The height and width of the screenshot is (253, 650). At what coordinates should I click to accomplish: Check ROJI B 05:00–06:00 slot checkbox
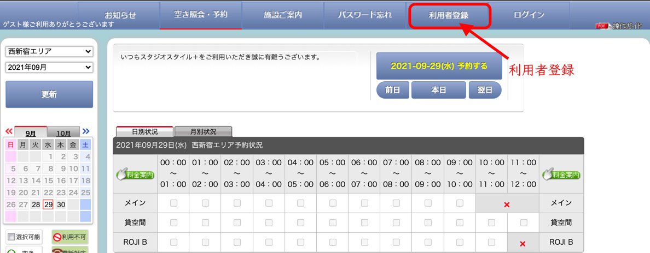pyautogui.click(x=333, y=242)
